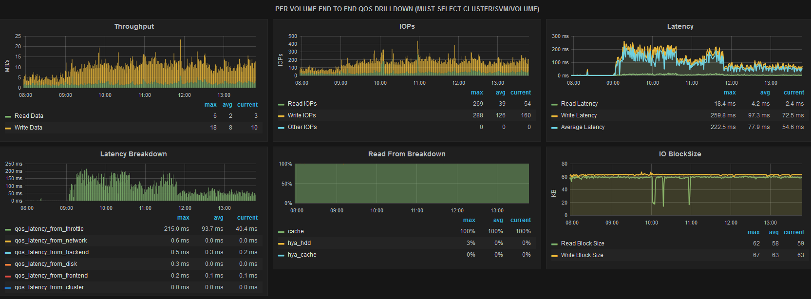Toggle the Average Latency series label

[x=583, y=127]
